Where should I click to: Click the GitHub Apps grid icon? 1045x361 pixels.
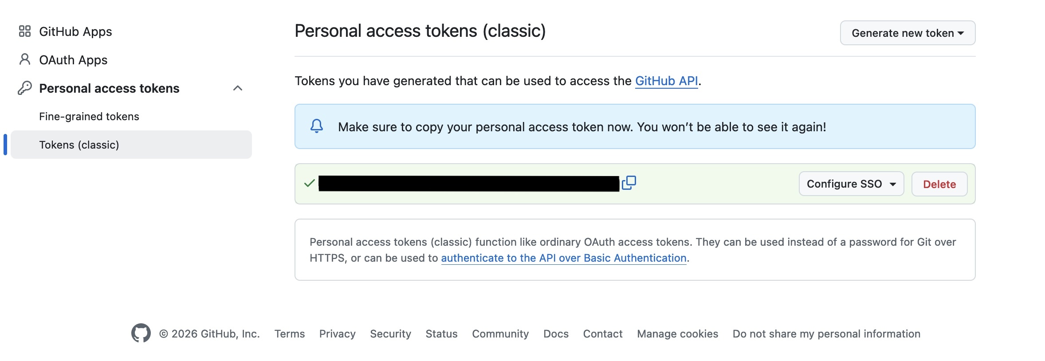pos(24,31)
